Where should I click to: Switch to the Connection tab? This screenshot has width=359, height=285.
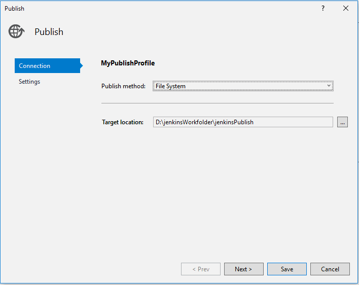click(47, 66)
